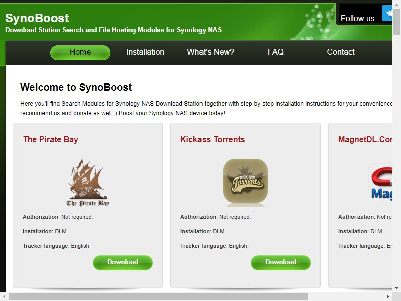Open the Kickass Torrents heading link

213,140
